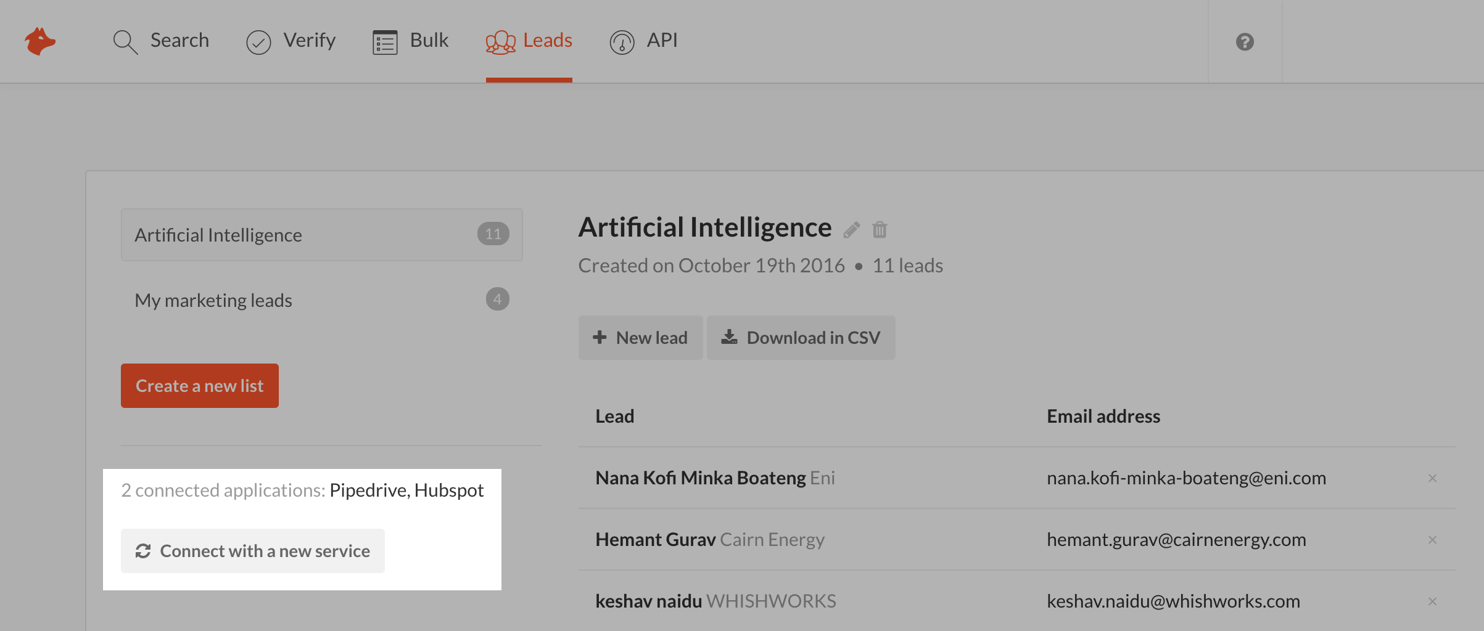Image resolution: width=1484 pixels, height=631 pixels.
Task: Open help via question mark icon
Action: coord(1245,42)
